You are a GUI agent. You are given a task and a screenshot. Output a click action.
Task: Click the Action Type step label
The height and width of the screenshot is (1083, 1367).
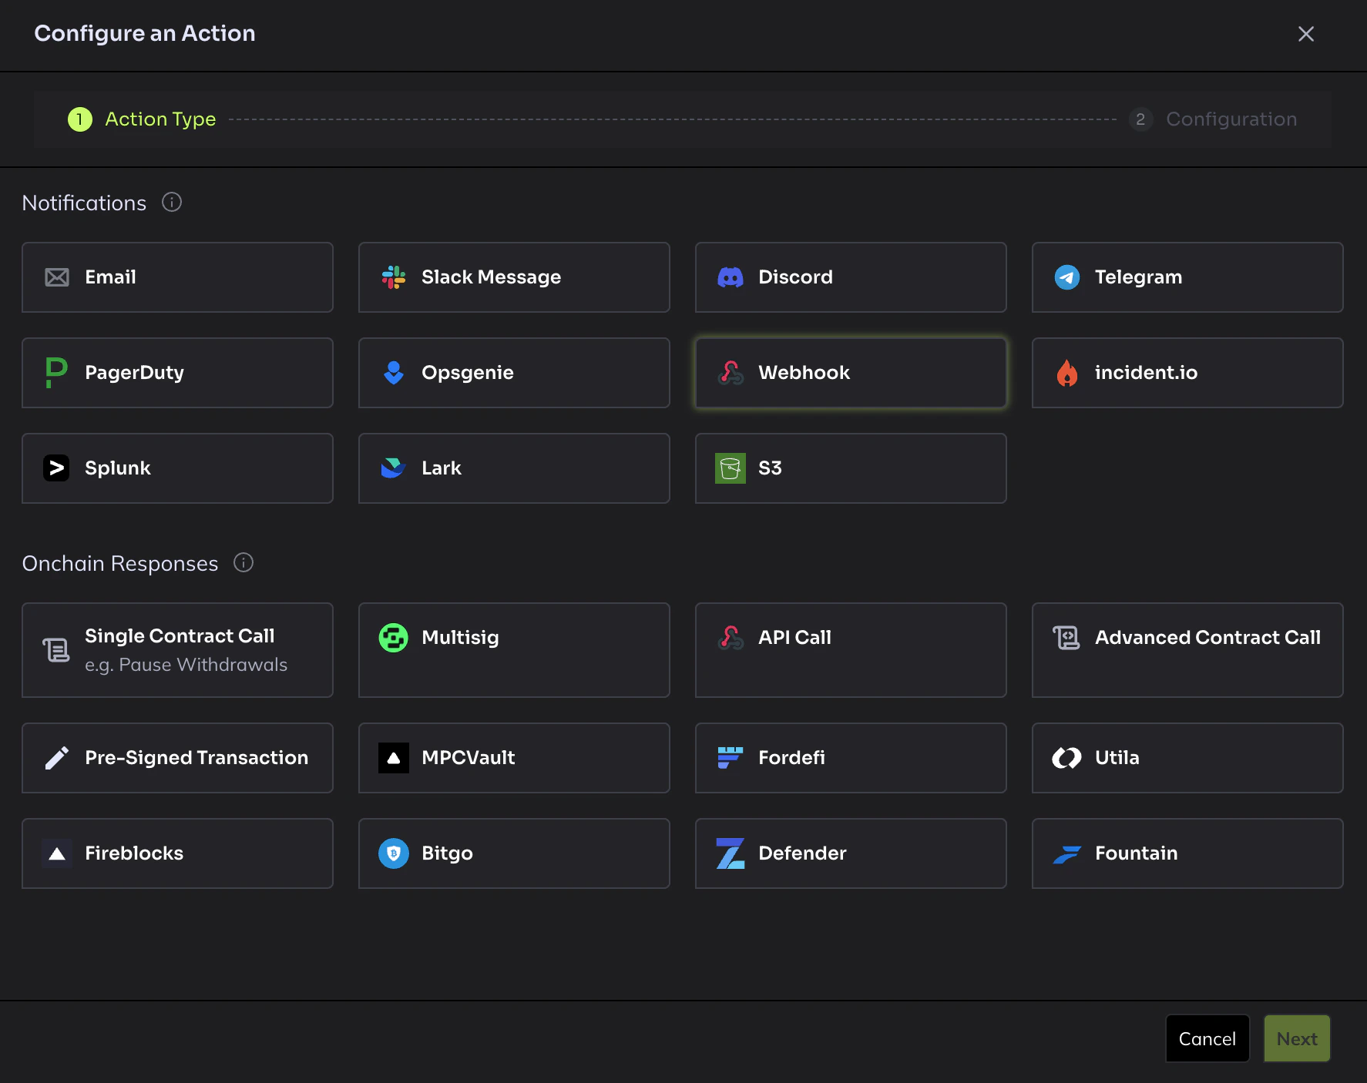pos(160,119)
